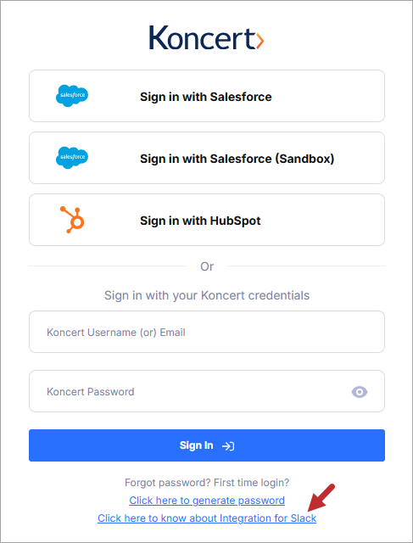This screenshot has height=543, width=413.
Task: Open the Integration for Slack link
Action: click(x=207, y=518)
